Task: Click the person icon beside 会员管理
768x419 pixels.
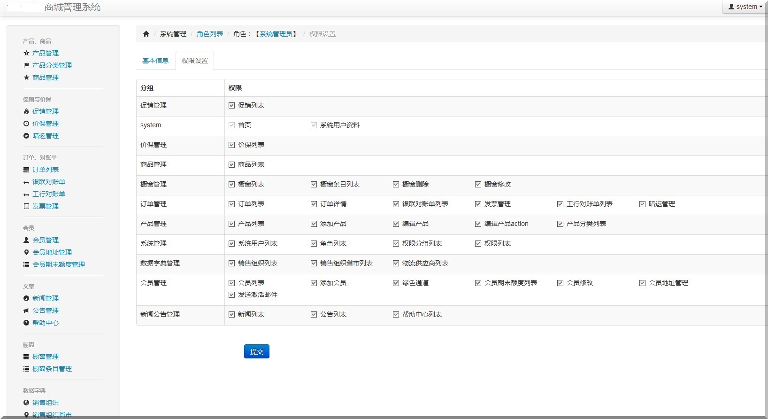Action: [26, 240]
